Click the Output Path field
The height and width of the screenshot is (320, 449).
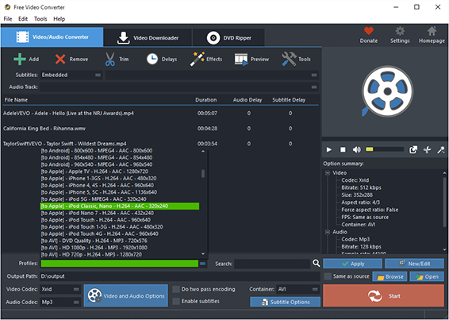[180, 276]
